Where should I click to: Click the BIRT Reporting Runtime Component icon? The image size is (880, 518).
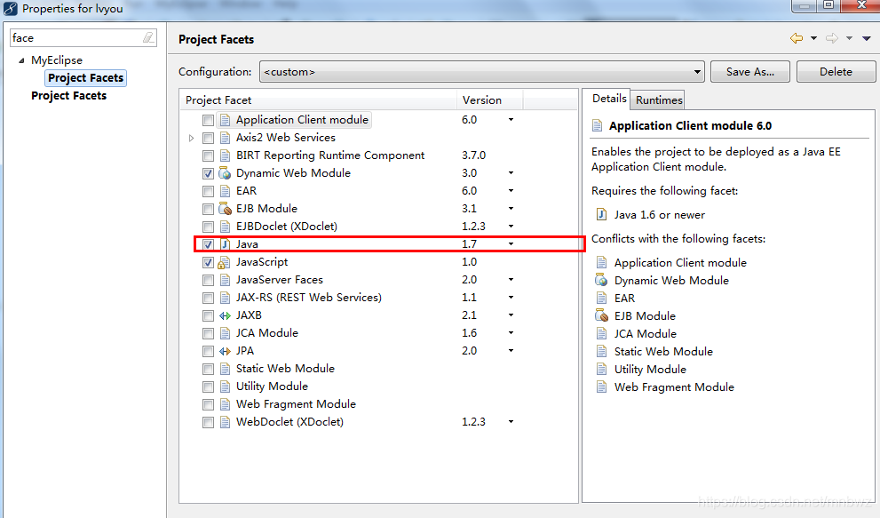pos(225,155)
